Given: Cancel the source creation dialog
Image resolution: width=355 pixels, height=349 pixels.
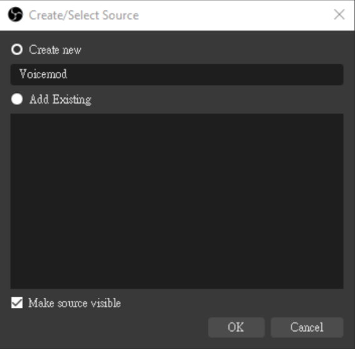Looking at the screenshot, I should (x=307, y=327).
